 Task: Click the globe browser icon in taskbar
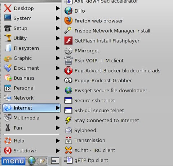(32, 161)
